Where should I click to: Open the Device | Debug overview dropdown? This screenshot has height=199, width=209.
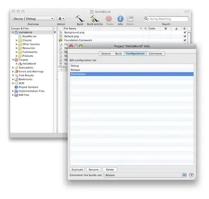coord(33,19)
